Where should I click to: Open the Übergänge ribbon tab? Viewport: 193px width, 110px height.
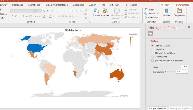tap(17, 5)
